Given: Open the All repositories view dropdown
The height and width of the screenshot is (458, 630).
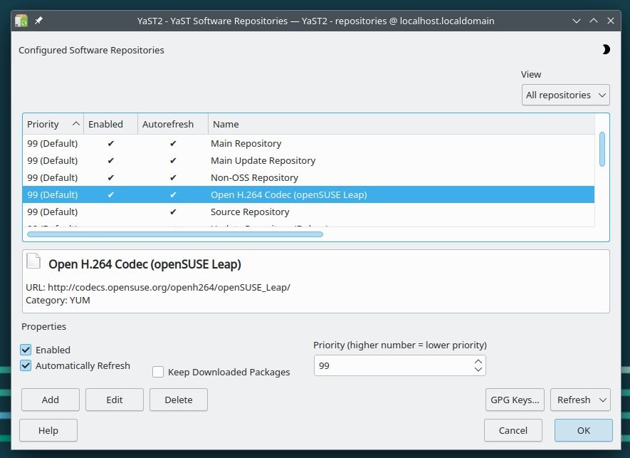Looking at the screenshot, I should click(566, 95).
